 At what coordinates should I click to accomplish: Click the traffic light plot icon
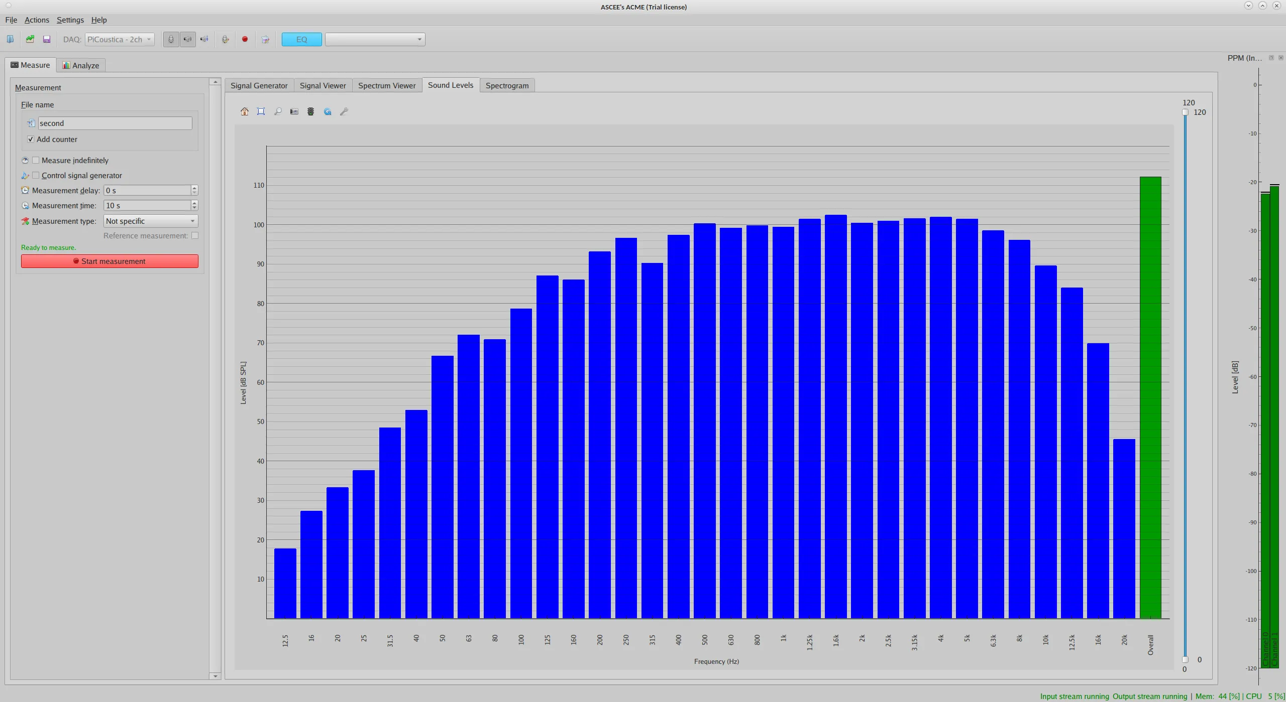pos(311,111)
